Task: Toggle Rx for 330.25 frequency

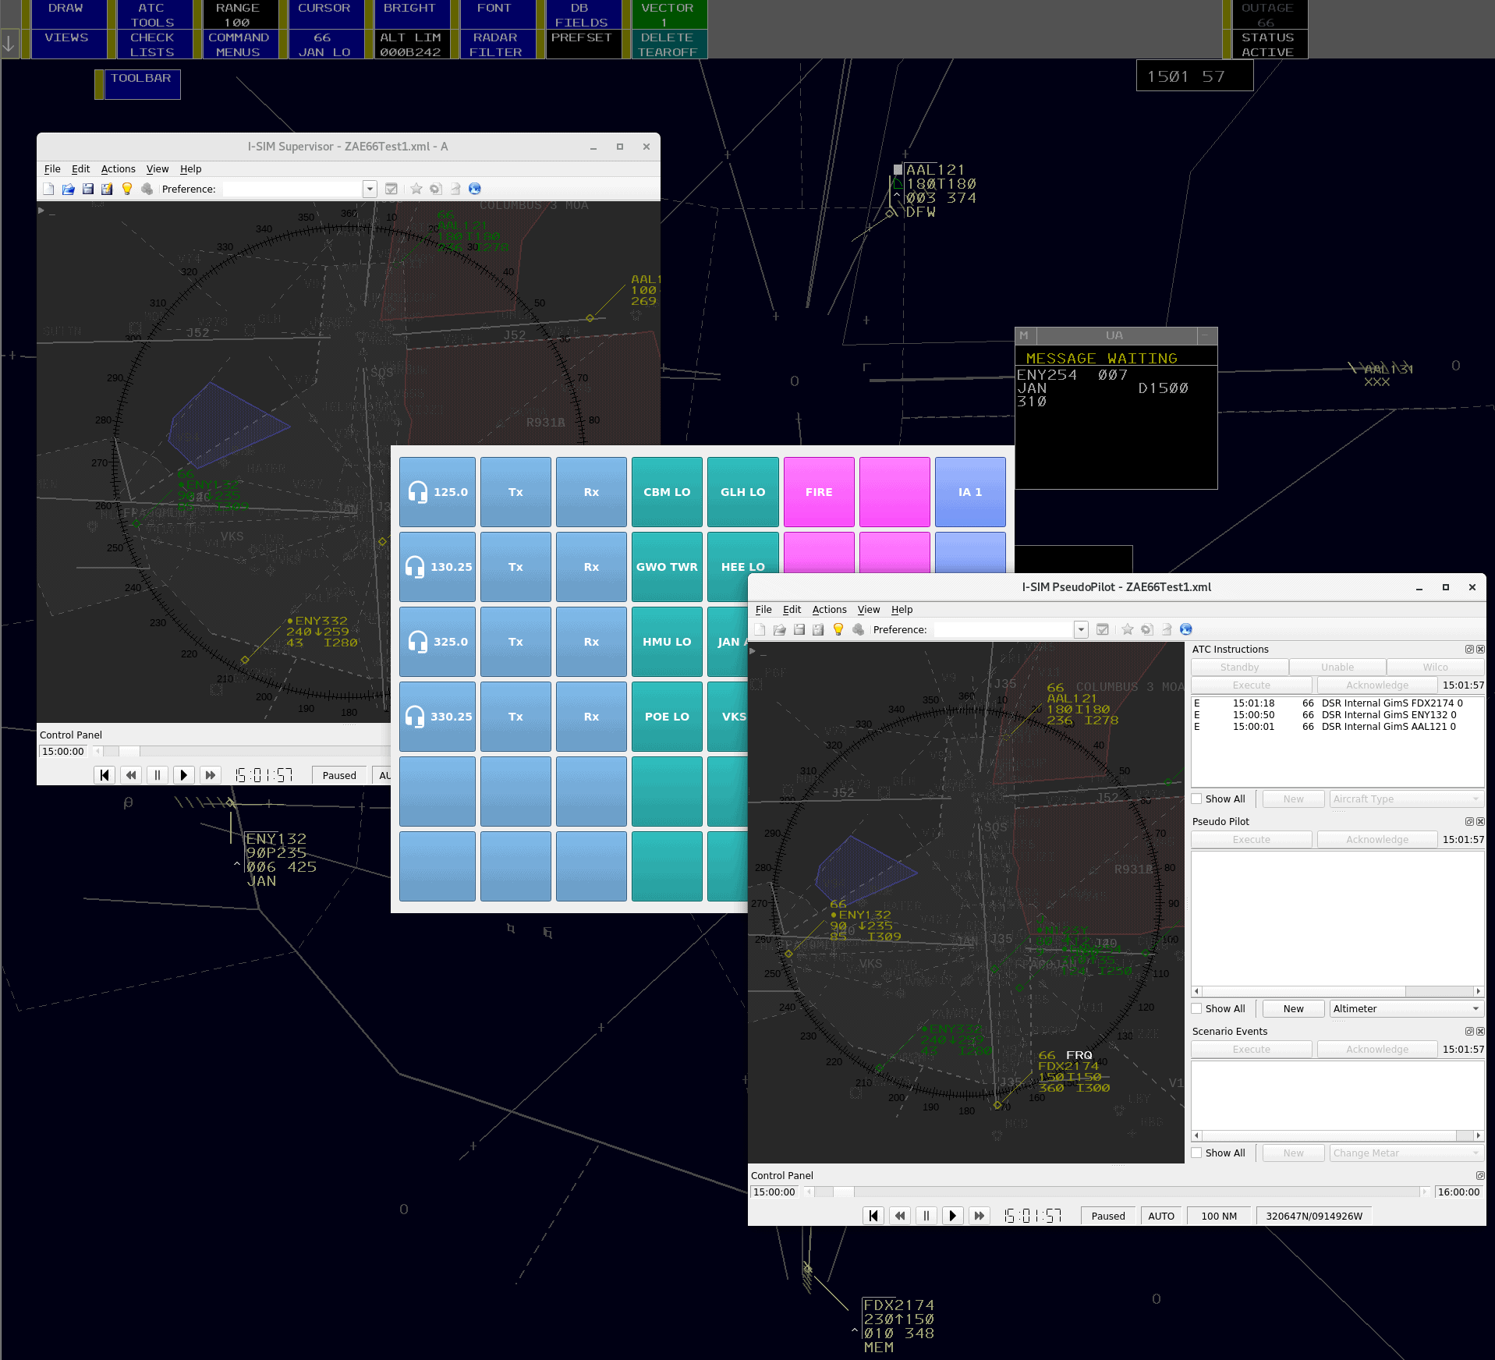Action: point(591,717)
